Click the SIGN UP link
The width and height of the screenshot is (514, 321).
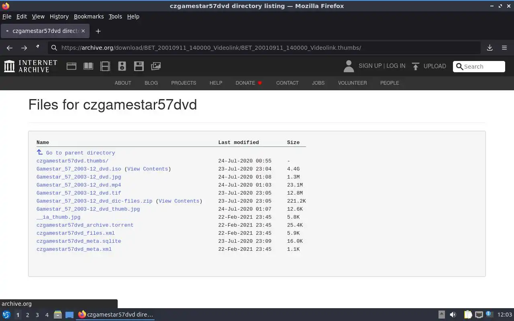pyautogui.click(x=370, y=66)
